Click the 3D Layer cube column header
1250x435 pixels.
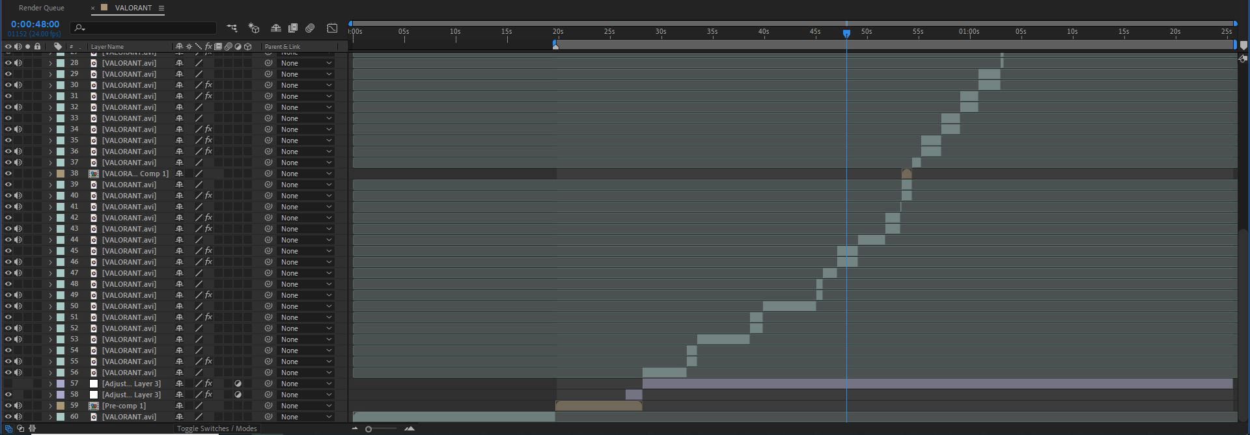248,46
